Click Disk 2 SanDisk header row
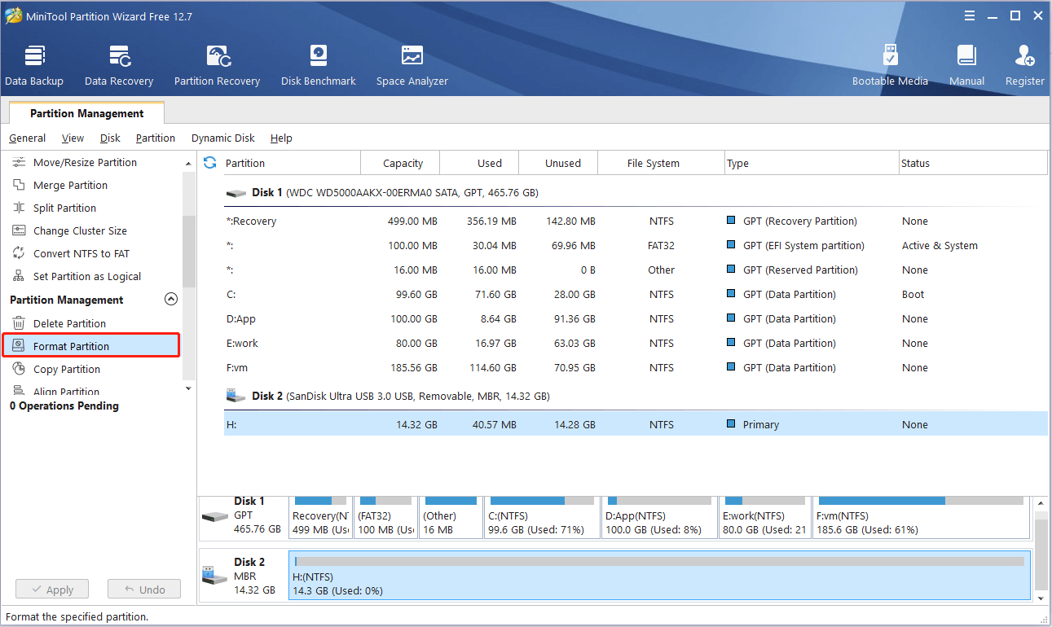Viewport: 1052px width, 627px height. click(636, 396)
